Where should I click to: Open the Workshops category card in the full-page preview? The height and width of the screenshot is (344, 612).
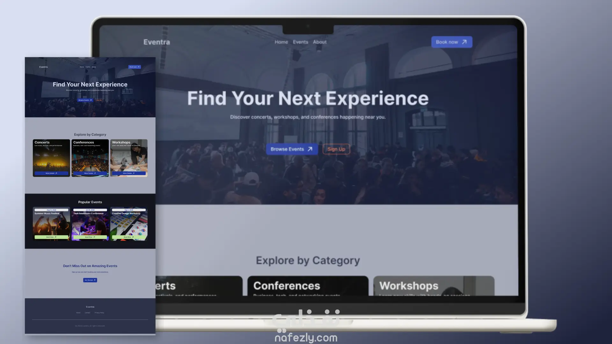(129, 158)
